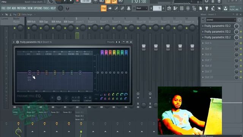This screenshot has height=137, width=243.
Task: Mute the 808 Clap mixer track
Action: [x=41, y=28]
